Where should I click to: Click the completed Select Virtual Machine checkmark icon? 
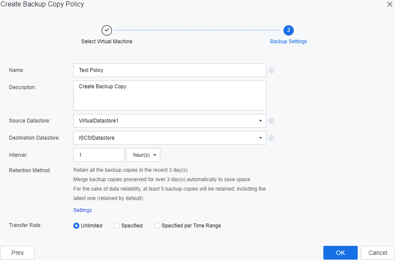point(107,30)
